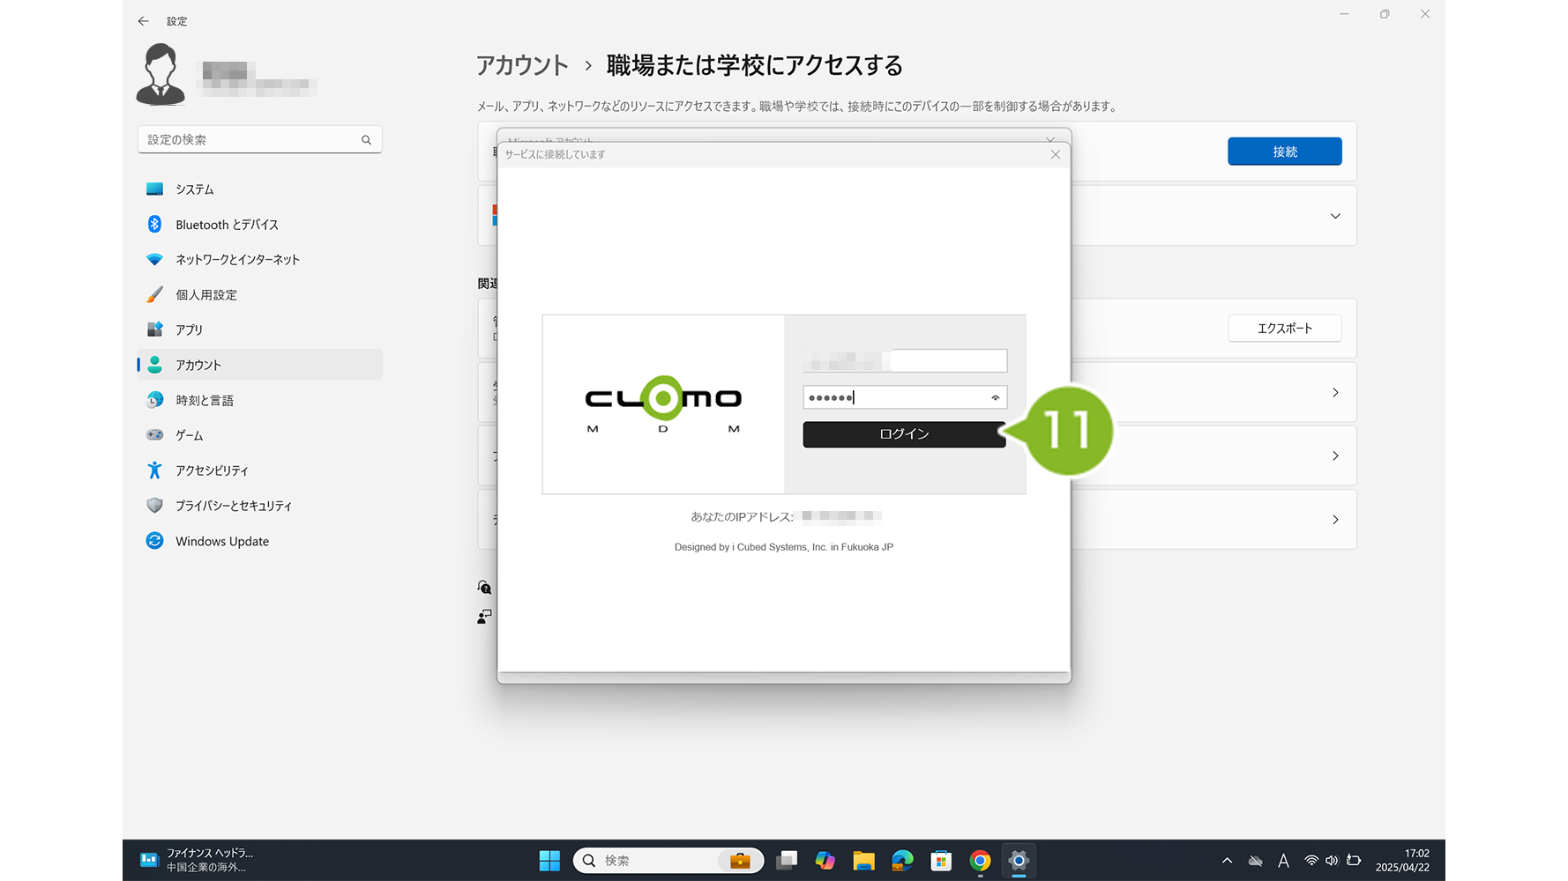Click the Bluetooth icon in sidebar
This screenshot has height=881, width=1568.
point(154,224)
